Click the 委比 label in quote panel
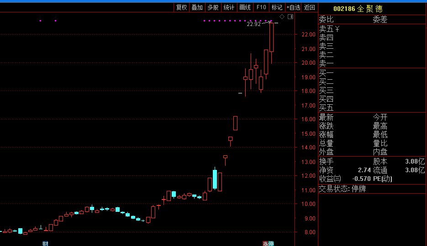The height and width of the screenshot is (246, 427). point(326,20)
